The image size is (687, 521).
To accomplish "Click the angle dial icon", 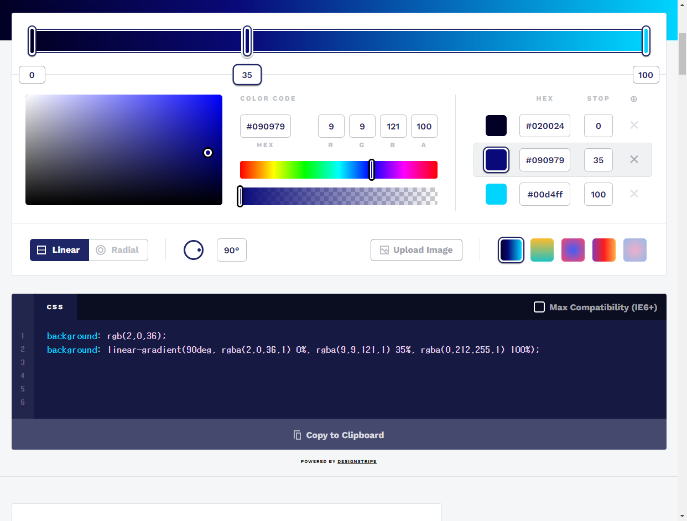I will tap(194, 250).
